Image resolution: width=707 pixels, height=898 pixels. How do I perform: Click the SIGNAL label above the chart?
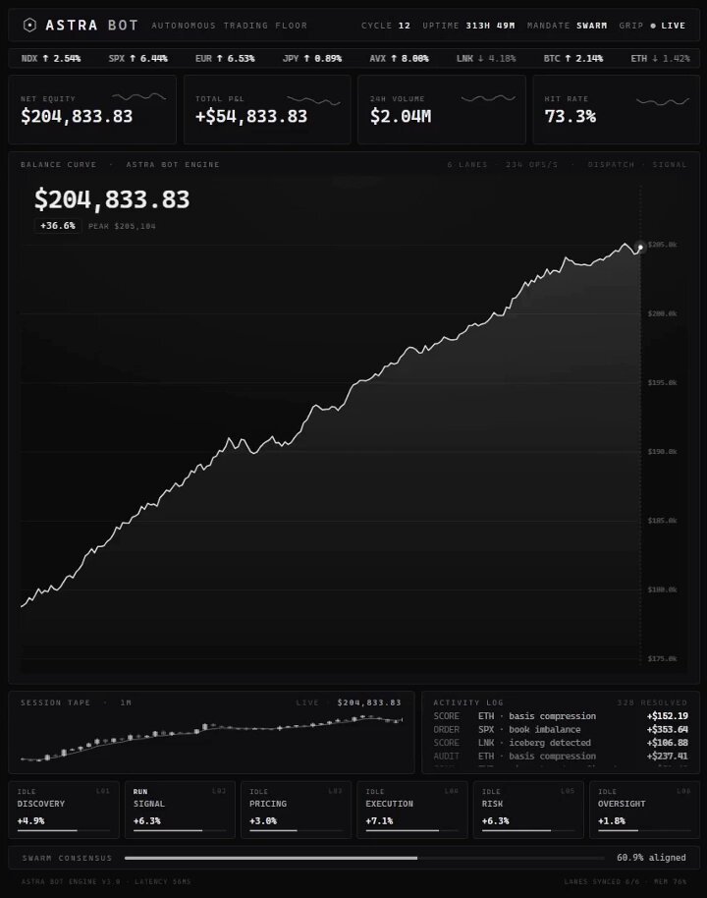pyautogui.click(x=670, y=164)
